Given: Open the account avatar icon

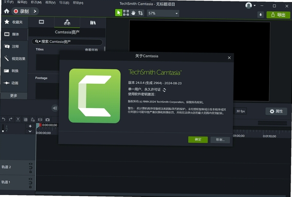Looking at the screenshot, I should tap(248, 5).
